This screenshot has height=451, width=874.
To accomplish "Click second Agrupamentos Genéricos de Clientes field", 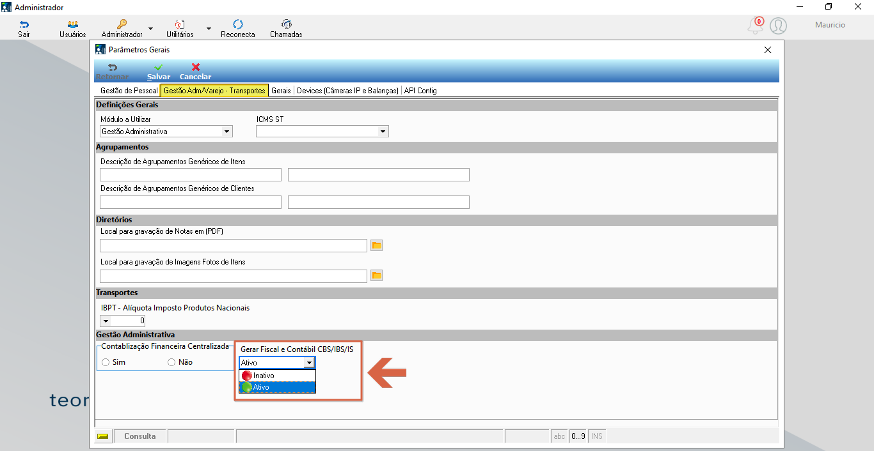I will coord(379,203).
